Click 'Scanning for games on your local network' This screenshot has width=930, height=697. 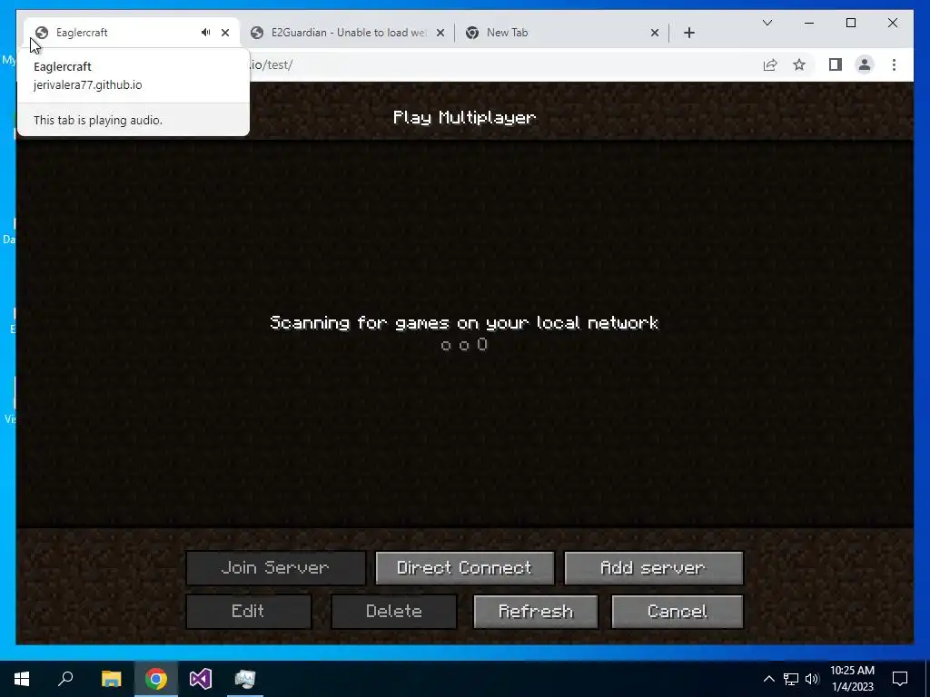click(464, 323)
